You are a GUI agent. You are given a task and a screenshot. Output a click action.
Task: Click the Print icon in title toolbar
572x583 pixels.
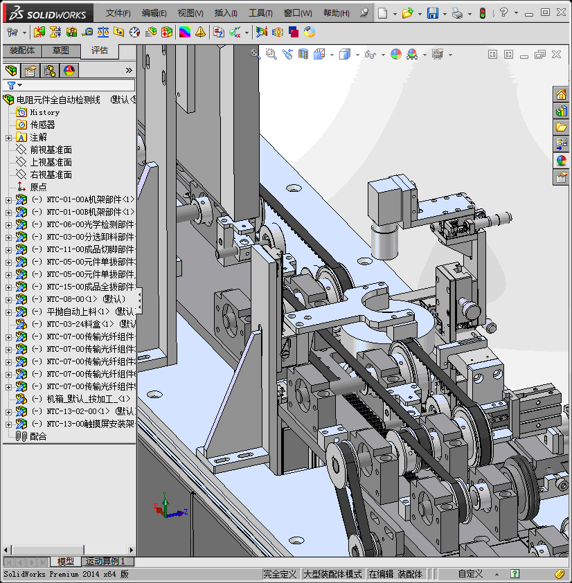pyautogui.click(x=456, y=13)
